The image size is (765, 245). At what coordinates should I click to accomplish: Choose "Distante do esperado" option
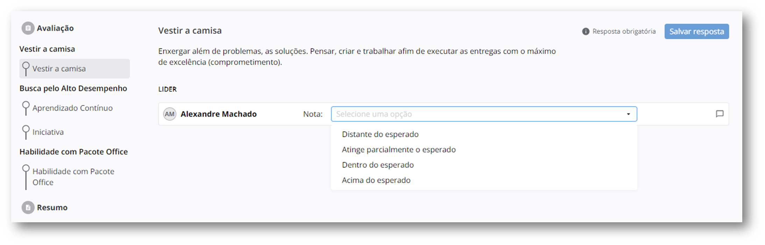pyautogui.click(x=380, y=134)
